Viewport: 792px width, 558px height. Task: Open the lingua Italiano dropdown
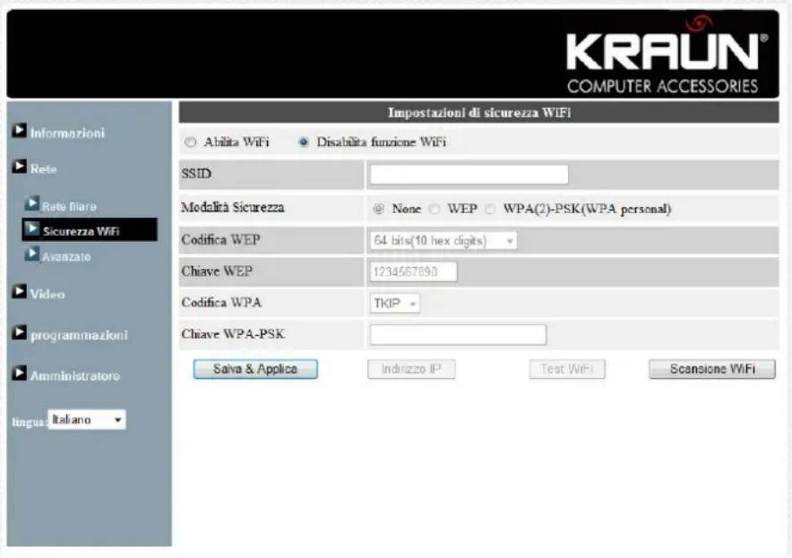[87, 420]
